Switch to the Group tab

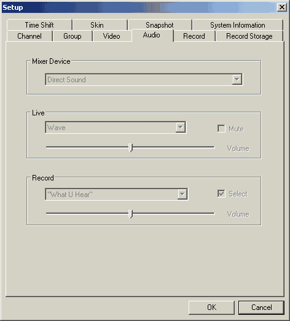[72, 36]
